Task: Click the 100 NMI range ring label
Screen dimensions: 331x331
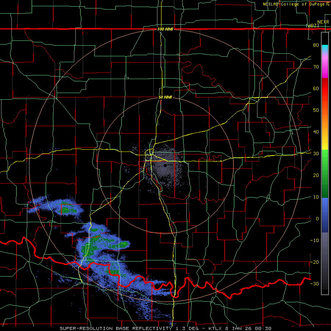Action: pos(165,29)
